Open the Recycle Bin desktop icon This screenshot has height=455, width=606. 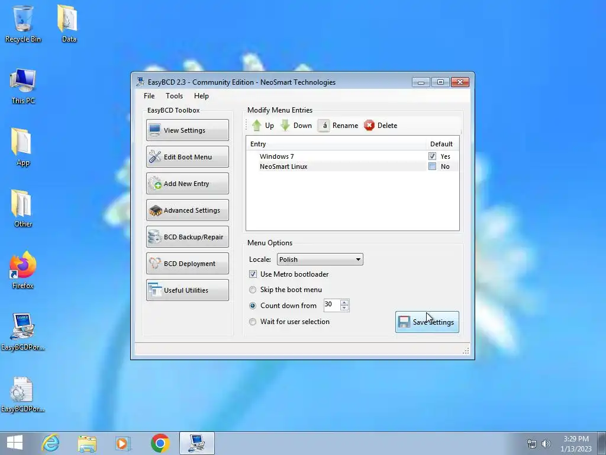tap(23, 24)
